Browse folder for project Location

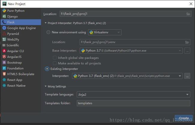[x=188, y=14]
